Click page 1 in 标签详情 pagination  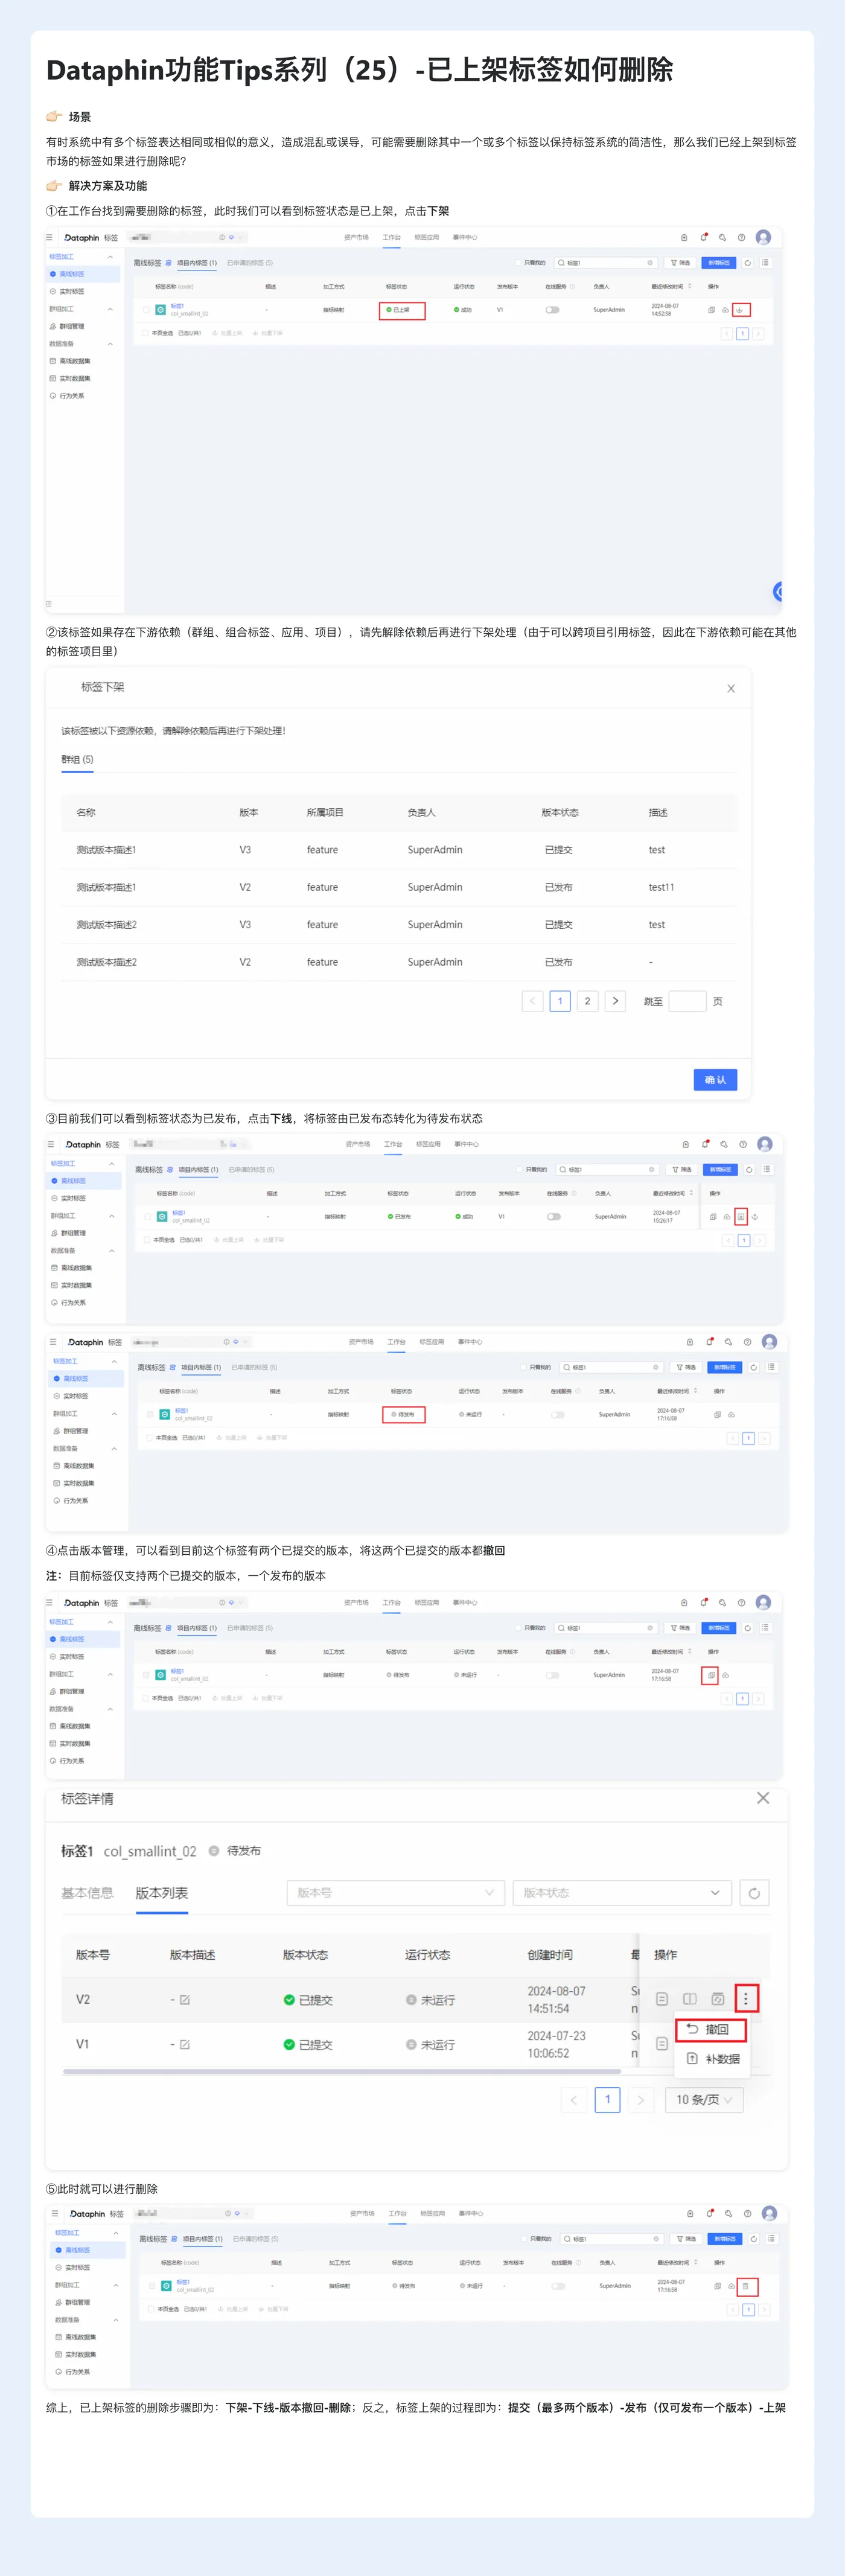(608, 2099)
